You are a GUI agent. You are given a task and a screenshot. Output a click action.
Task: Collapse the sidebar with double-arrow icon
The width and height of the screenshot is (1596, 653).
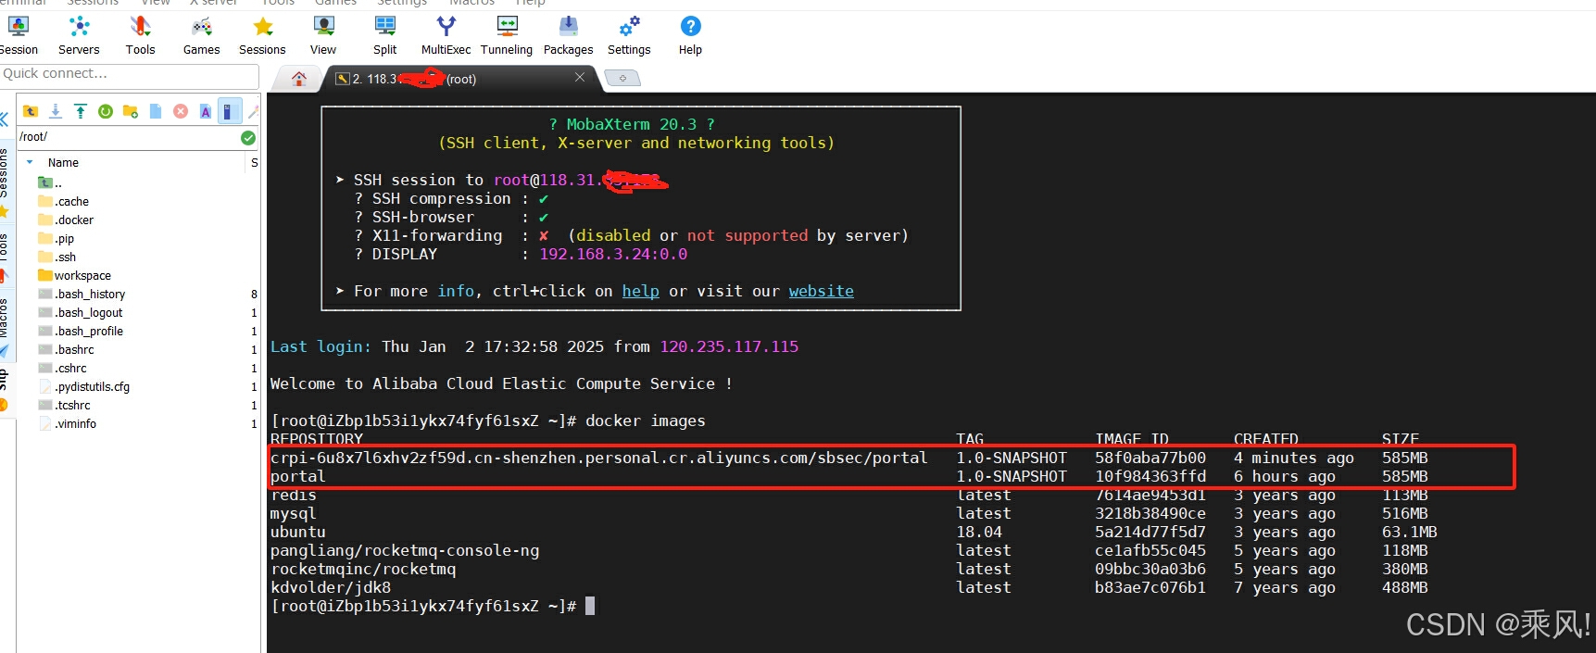pyautogui.click(x=4, y=119)
